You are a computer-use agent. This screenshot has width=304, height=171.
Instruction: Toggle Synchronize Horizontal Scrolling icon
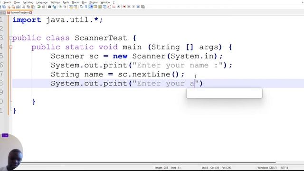[76, 7]
